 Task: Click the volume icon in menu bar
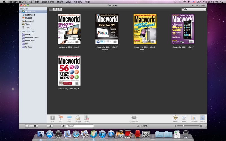click(189, 2)
